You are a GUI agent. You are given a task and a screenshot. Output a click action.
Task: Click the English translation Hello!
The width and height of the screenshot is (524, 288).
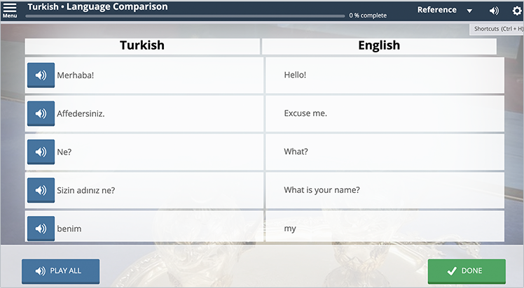click(295, 75)
